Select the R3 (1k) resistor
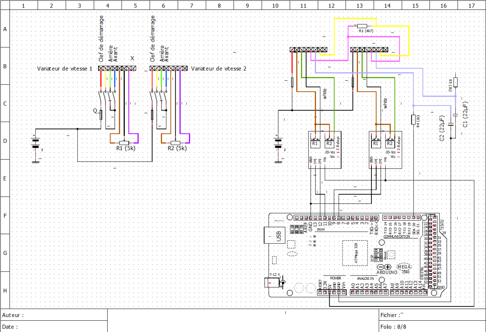The image size is (486, 332). tap(456, 82)
